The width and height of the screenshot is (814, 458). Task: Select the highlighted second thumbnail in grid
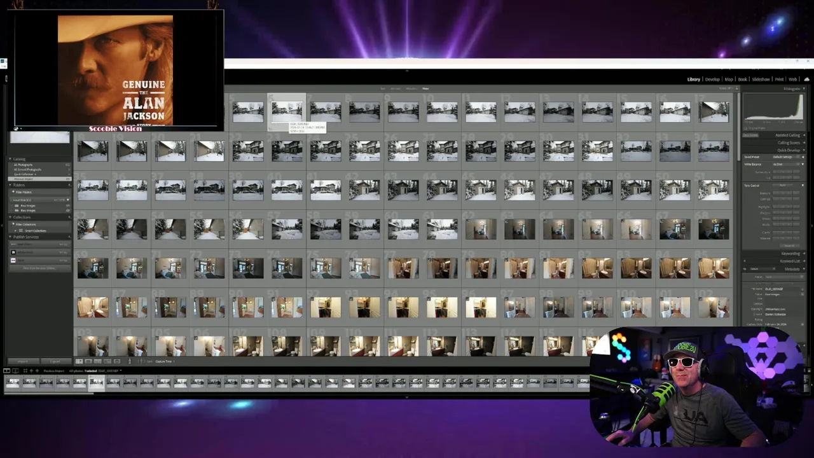coord(287,113)
